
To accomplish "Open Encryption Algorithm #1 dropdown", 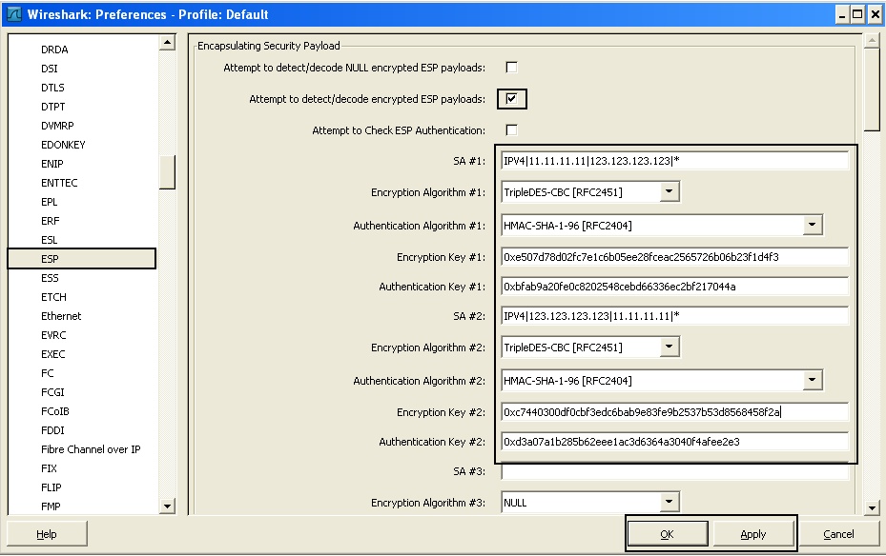I will tap(669, 191).
